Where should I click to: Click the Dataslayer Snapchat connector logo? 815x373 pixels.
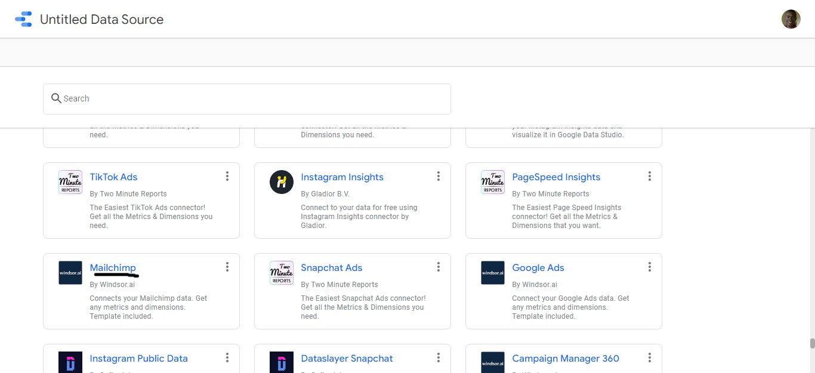click(282, 362)
